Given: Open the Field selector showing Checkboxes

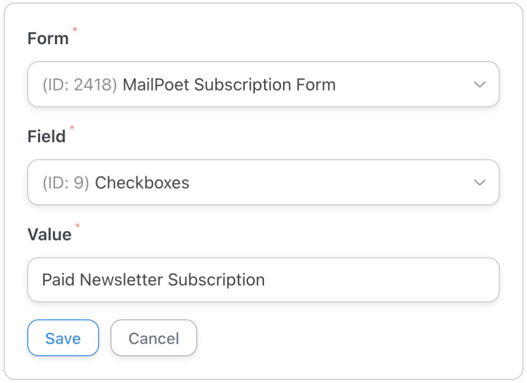Looking at the screenshot, I should (263, 183).
